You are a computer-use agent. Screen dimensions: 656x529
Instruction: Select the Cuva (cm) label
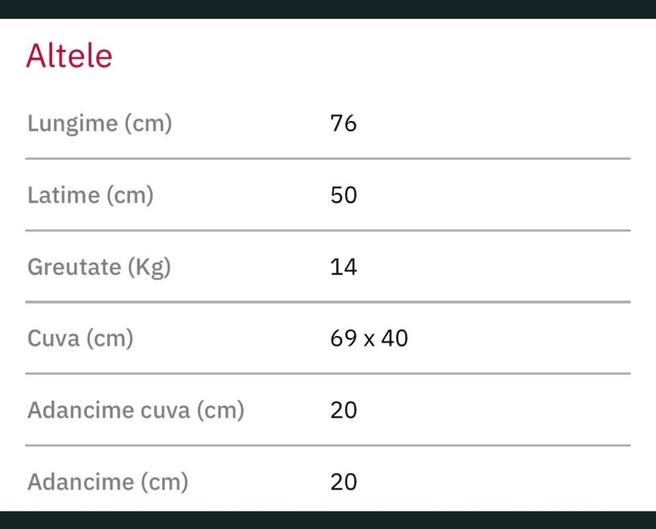pyautogui.click(x=80, y=338)
